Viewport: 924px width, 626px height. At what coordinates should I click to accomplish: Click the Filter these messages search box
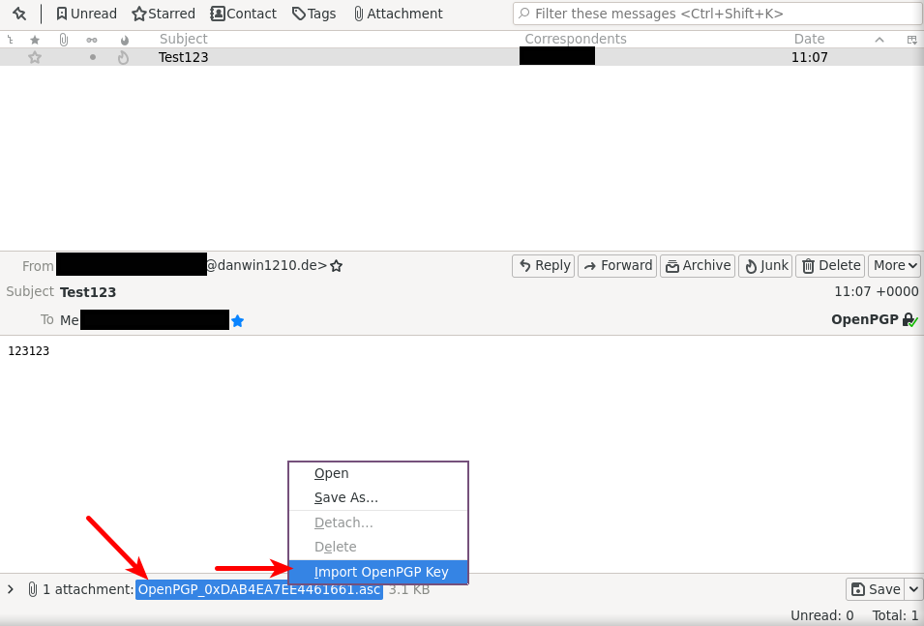click(716, 14)
